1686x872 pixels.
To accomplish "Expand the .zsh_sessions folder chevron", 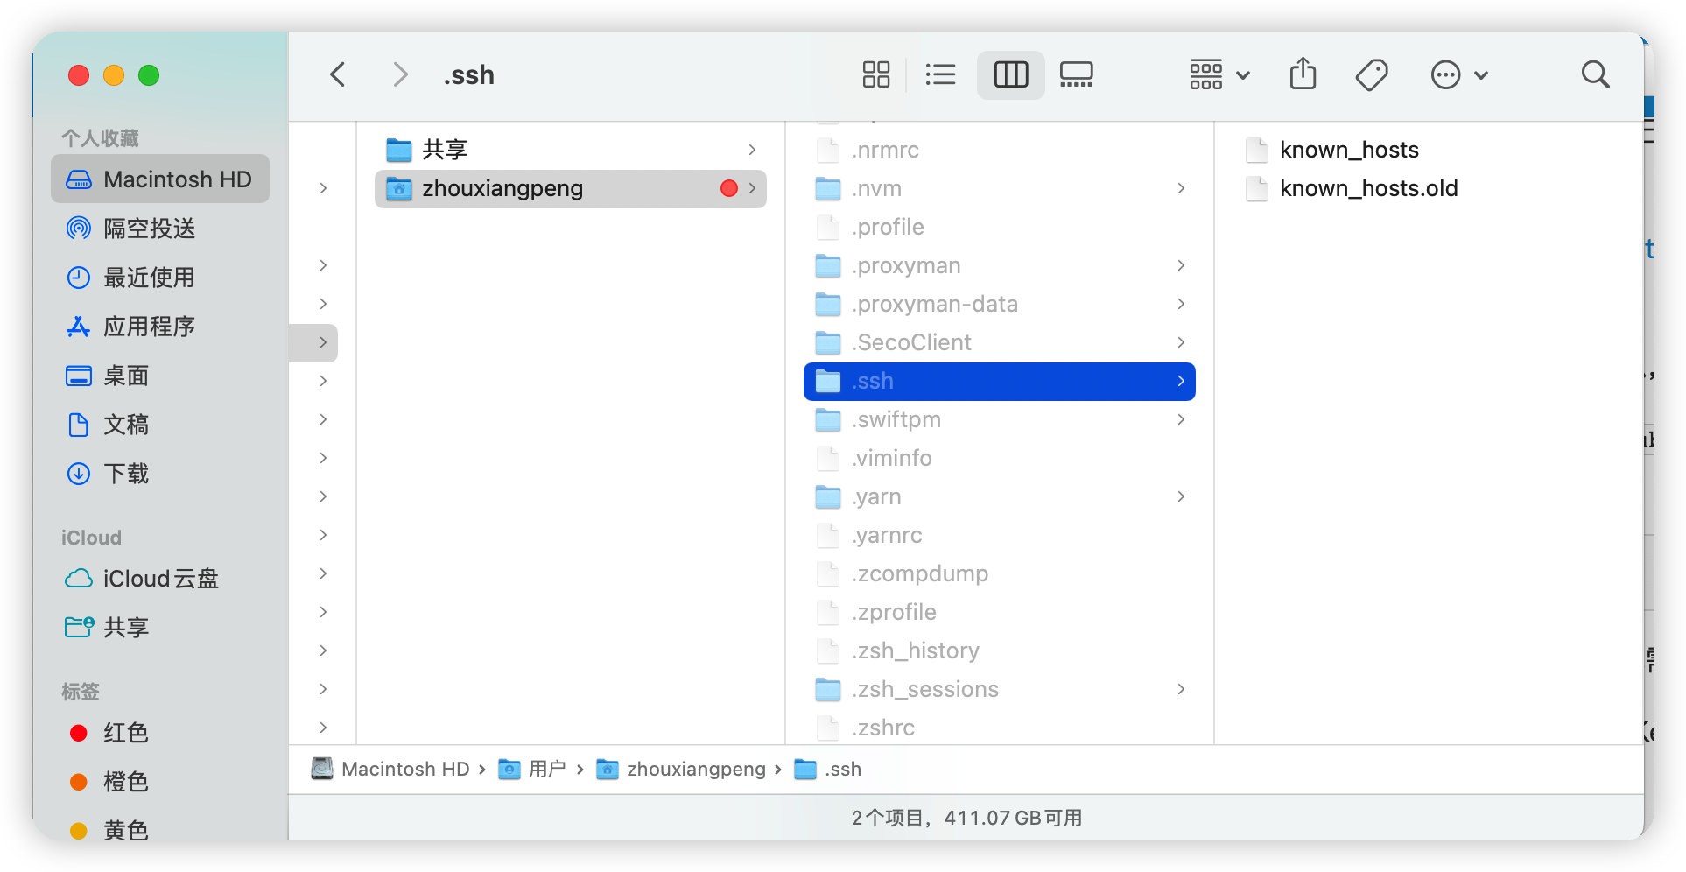I will point(1181,689).
